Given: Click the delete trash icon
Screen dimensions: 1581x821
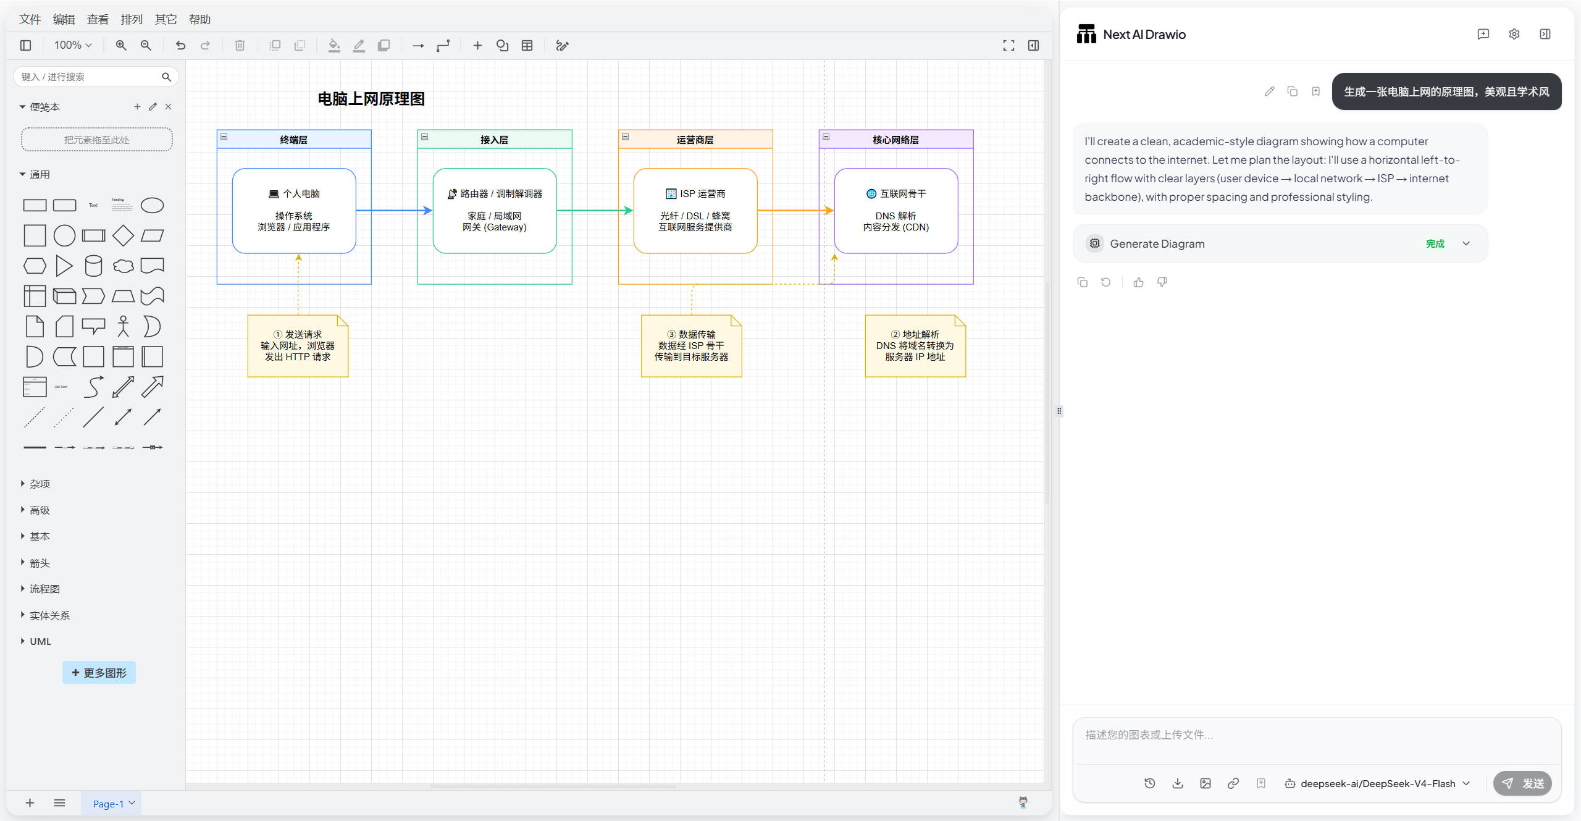Looking at the screenshot, I should (240, 45).
